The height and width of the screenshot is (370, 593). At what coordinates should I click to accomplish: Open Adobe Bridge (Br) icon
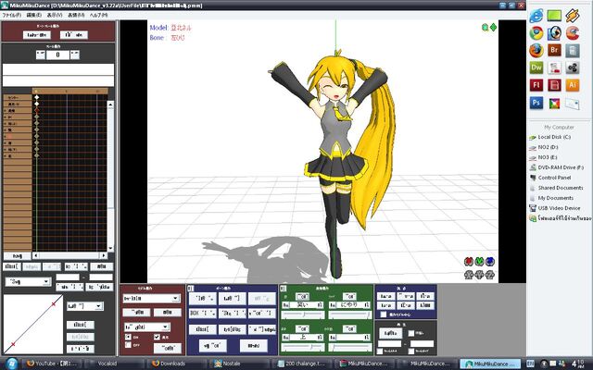[x=554, y=50]
